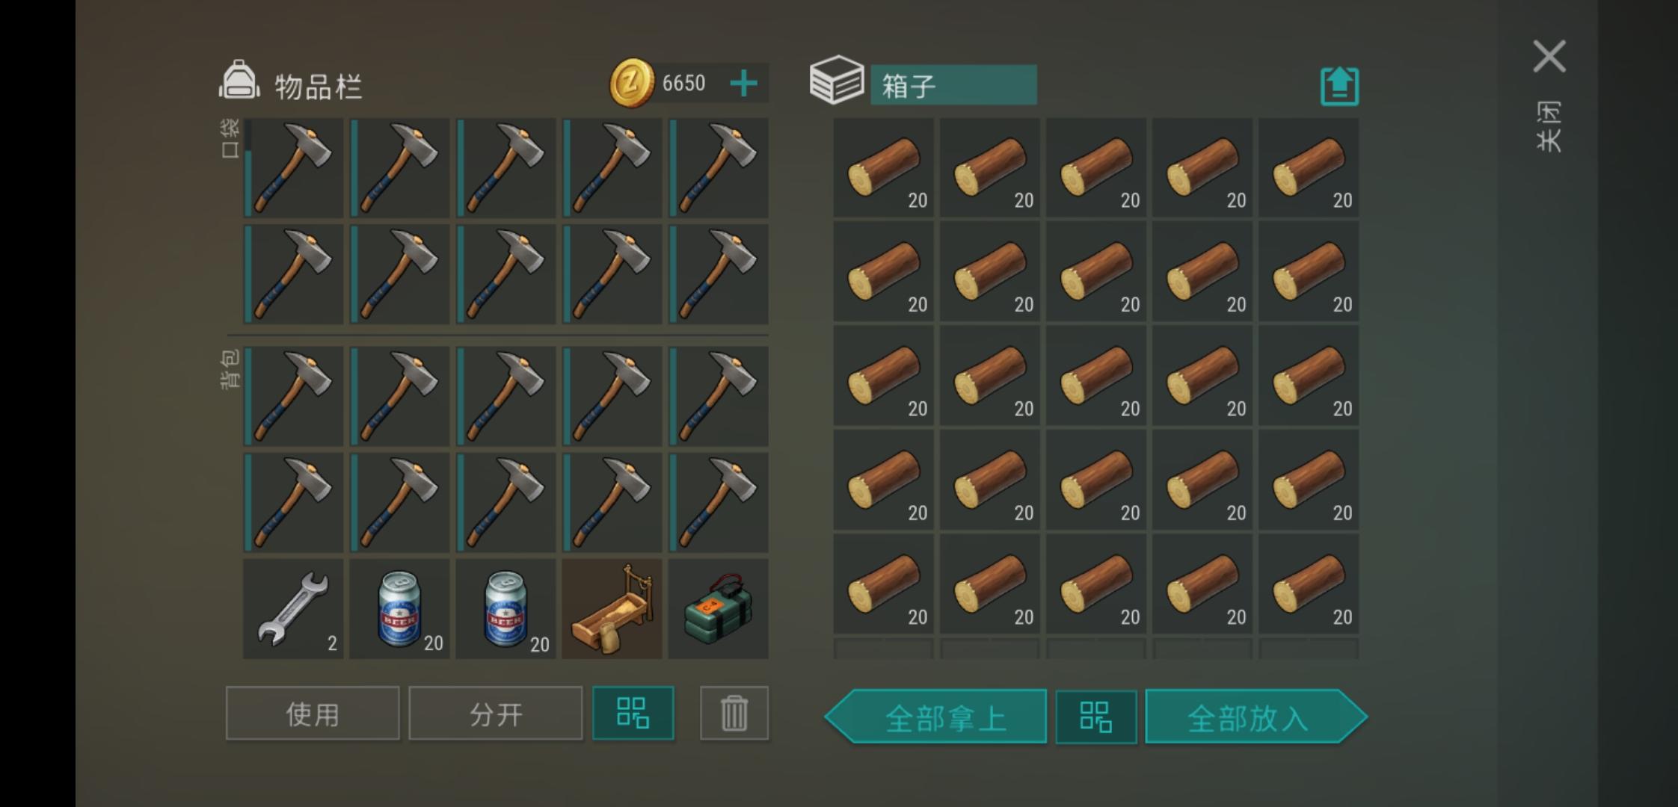Screen dimensions: 1678x807
Task: Select the C-4 explosive item
Action: 718,609
